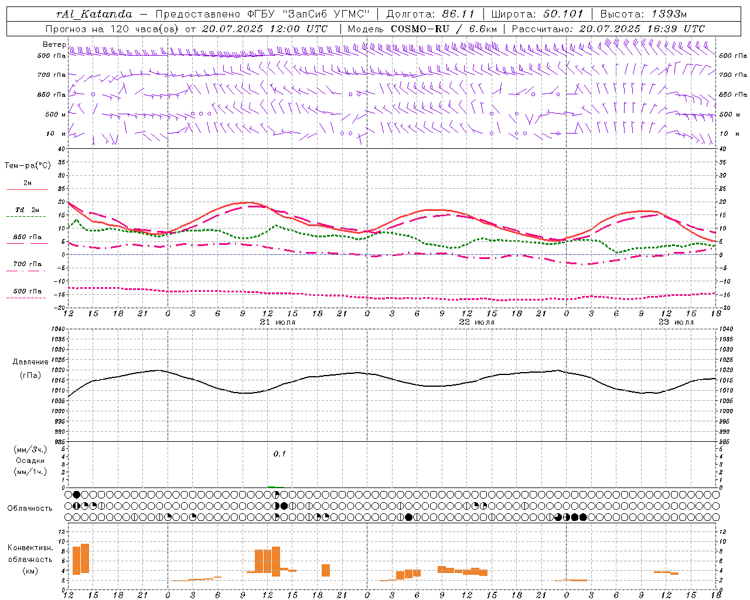The height and width of the screenshot is (600, 750).
Task: Click the Высота: 1393м elevation value
Action: 643,14
